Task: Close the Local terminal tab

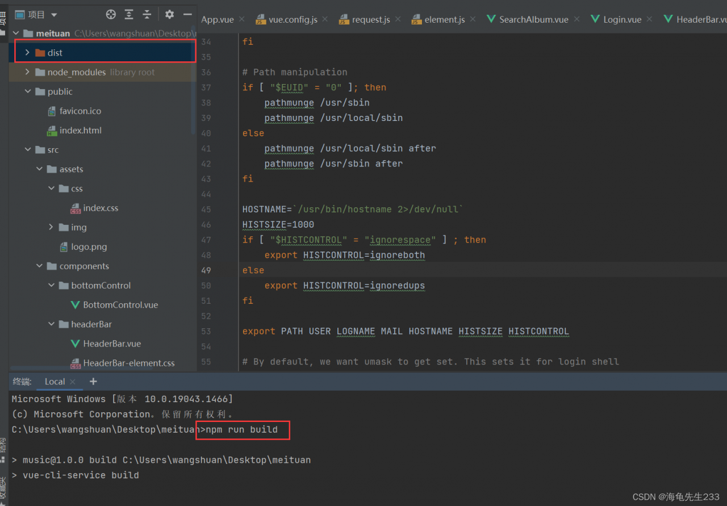Action: (72, 382)
